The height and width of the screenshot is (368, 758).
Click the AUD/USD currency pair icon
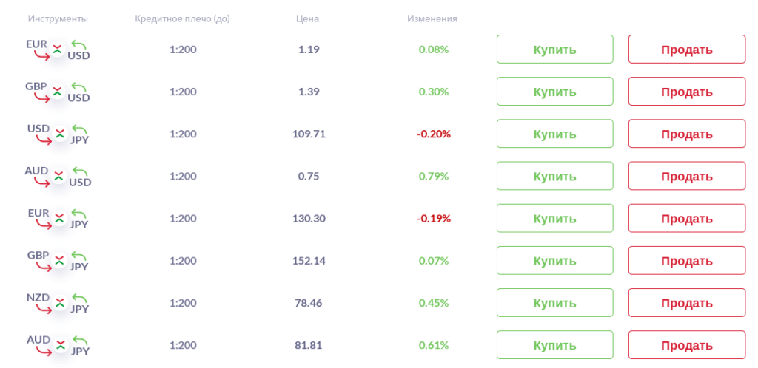click(58, 176)
